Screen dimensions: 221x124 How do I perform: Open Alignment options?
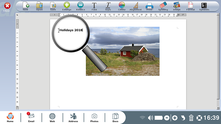point(135,6)
